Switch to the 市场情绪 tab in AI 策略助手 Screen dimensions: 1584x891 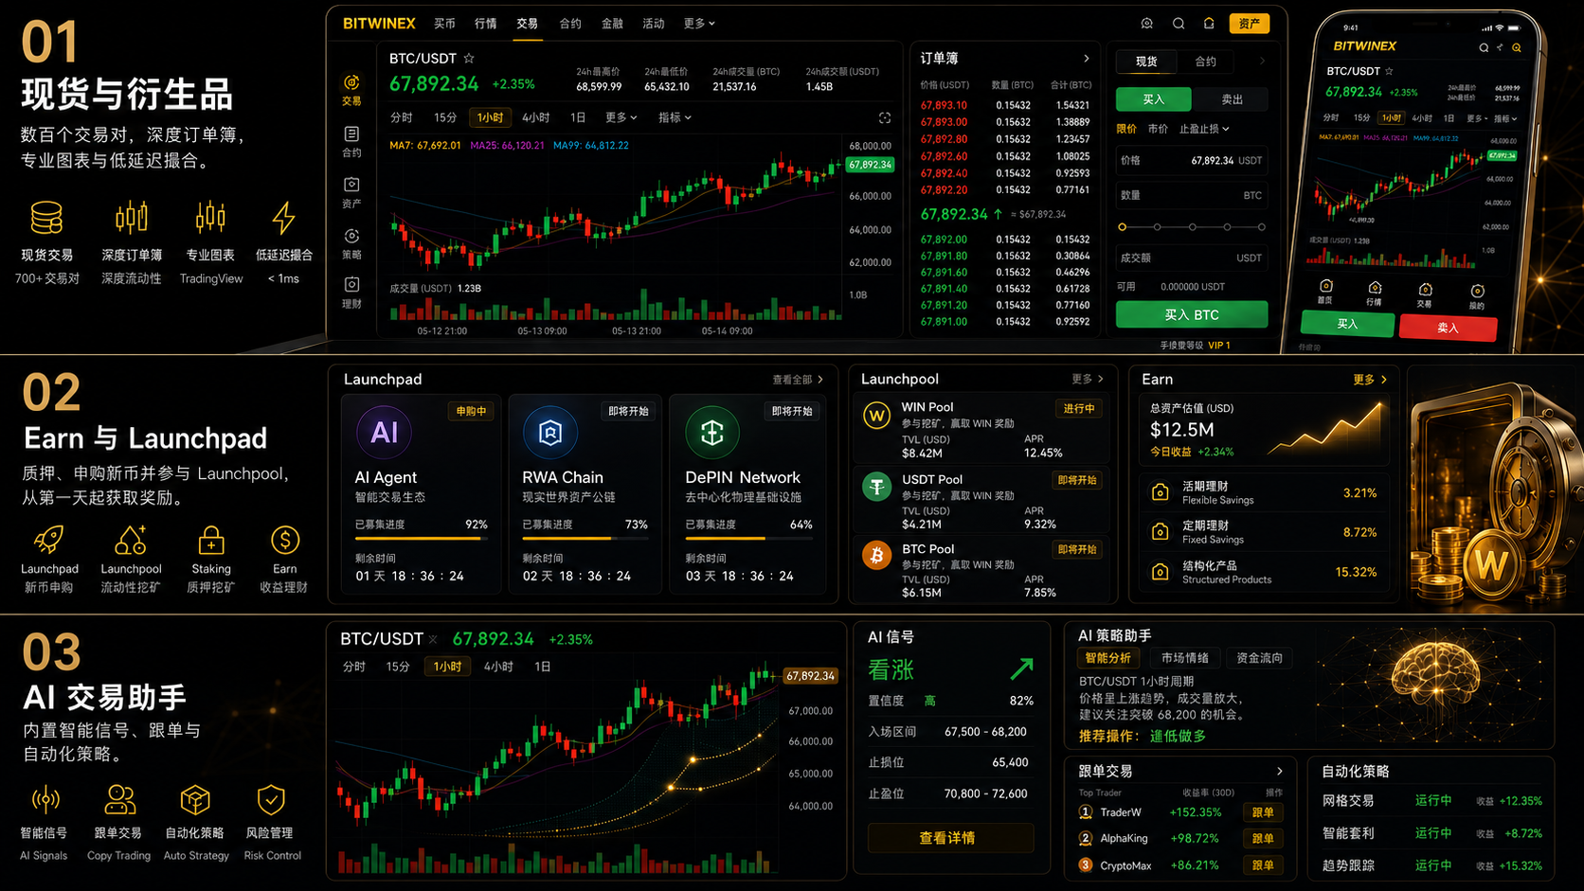[x=1185, y=658]
